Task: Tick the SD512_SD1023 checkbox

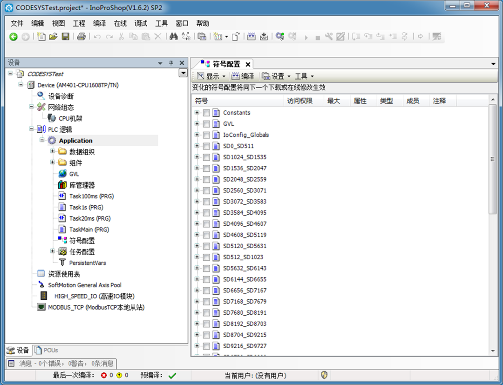Action: (207, 257)
